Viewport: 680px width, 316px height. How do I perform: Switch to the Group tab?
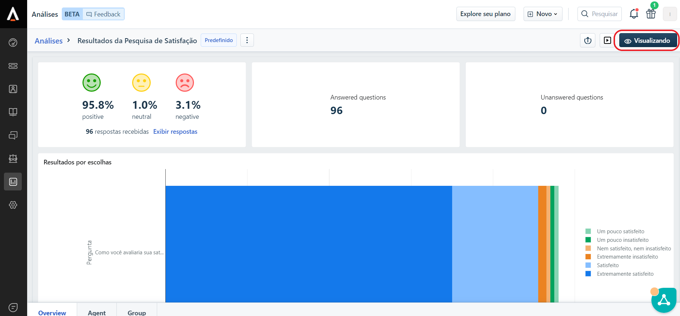tap(137, 312)
